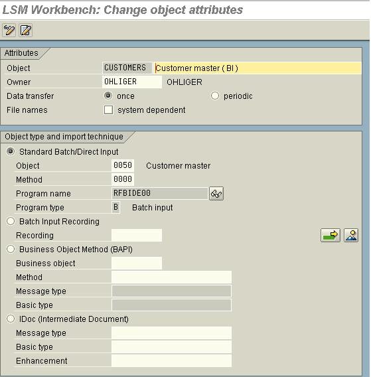Click the standard Method field 0000
This screenshot has width=371, height=377.
coord(123,179)
